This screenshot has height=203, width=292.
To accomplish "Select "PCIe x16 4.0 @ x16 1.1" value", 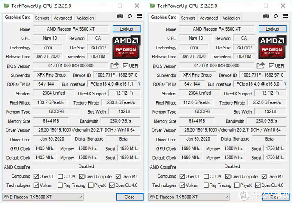I will 112,84.
